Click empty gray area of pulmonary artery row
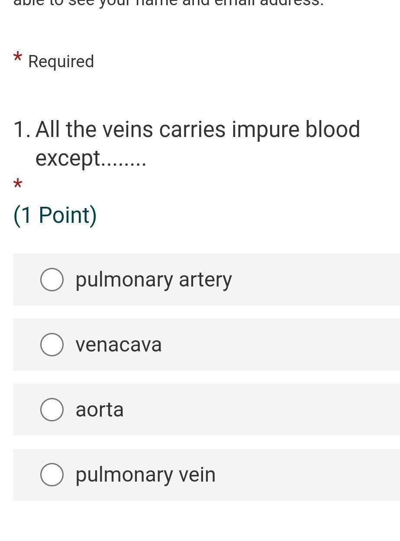 (x=316, y=280)
